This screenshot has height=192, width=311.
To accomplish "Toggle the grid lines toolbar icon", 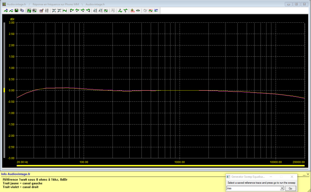I will click(x=47, y=11).
